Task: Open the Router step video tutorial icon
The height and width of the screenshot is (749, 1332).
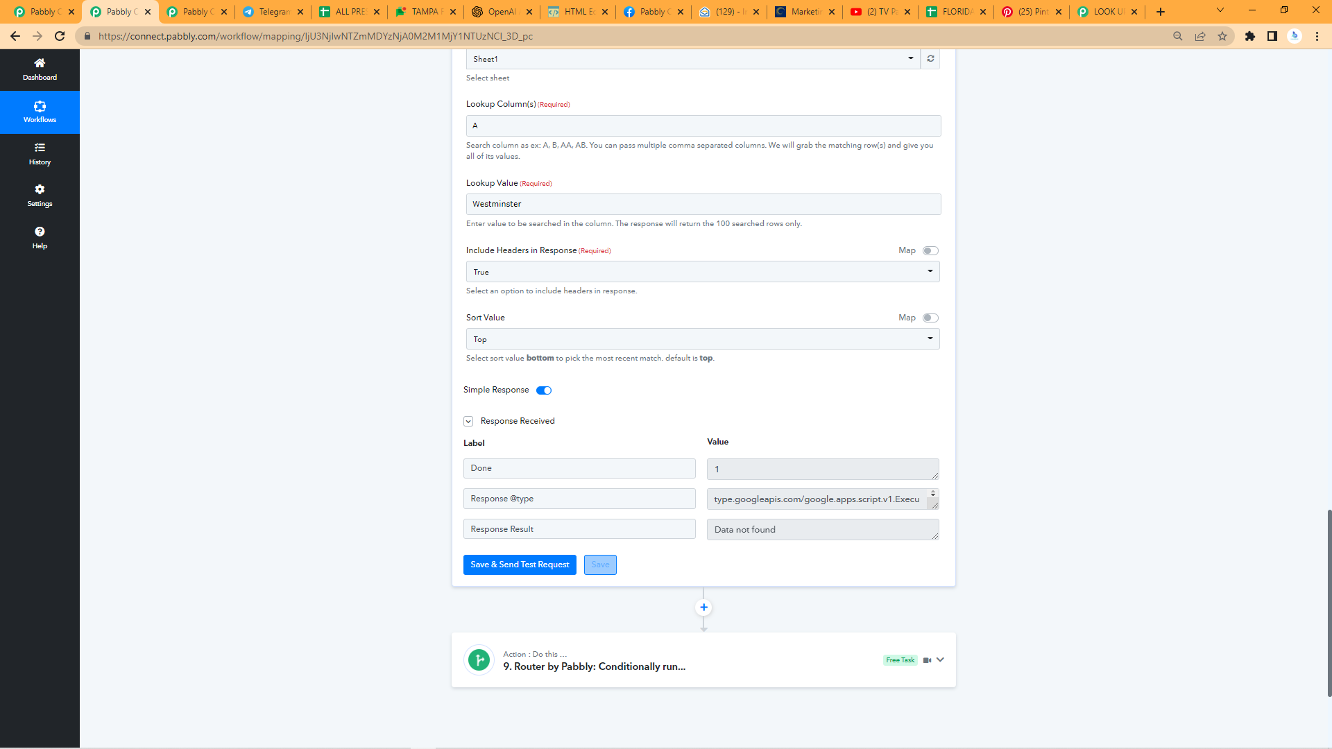Action: [927, 660]
